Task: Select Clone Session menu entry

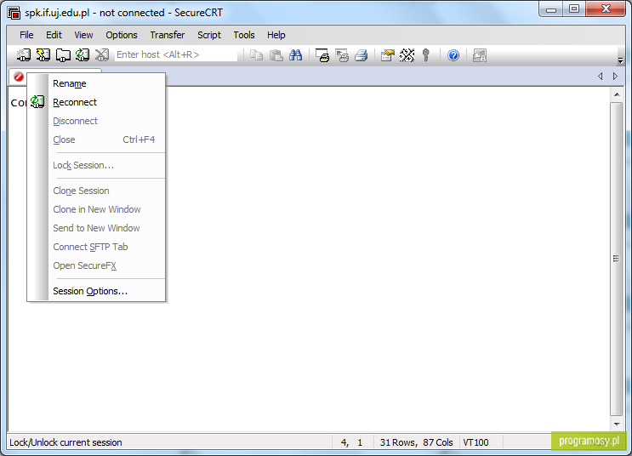Action: (x=97, y=191)
